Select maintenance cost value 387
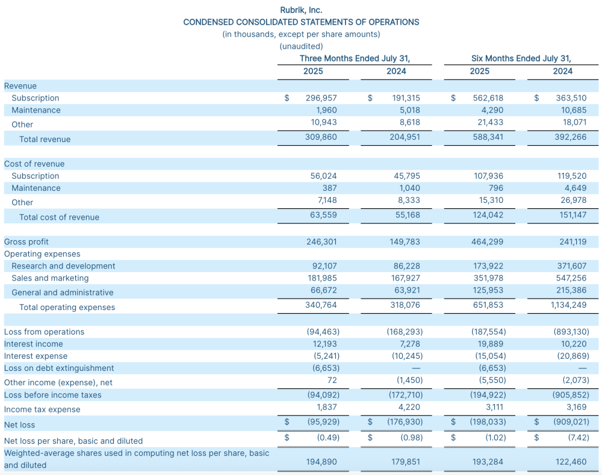 point(329,188)
